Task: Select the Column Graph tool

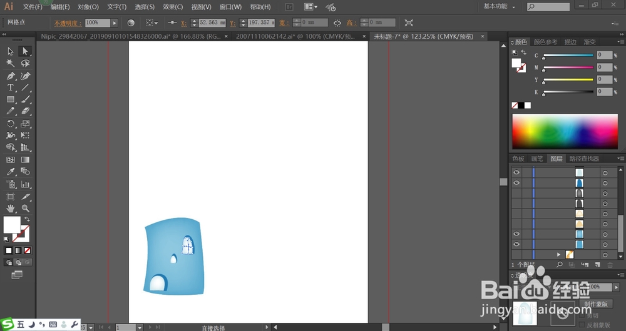Action: [x=25, y=184]
